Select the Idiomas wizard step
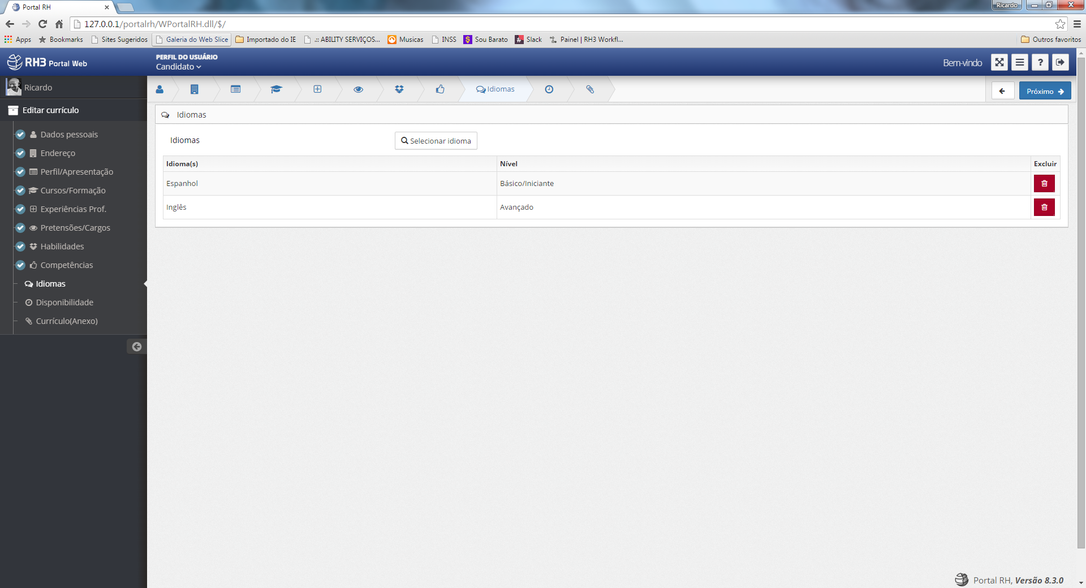 [x=495, y=89]
